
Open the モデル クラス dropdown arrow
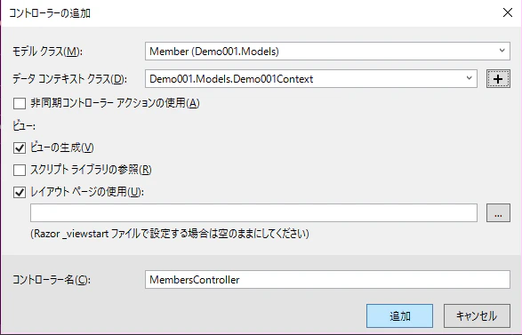point(502,51)
